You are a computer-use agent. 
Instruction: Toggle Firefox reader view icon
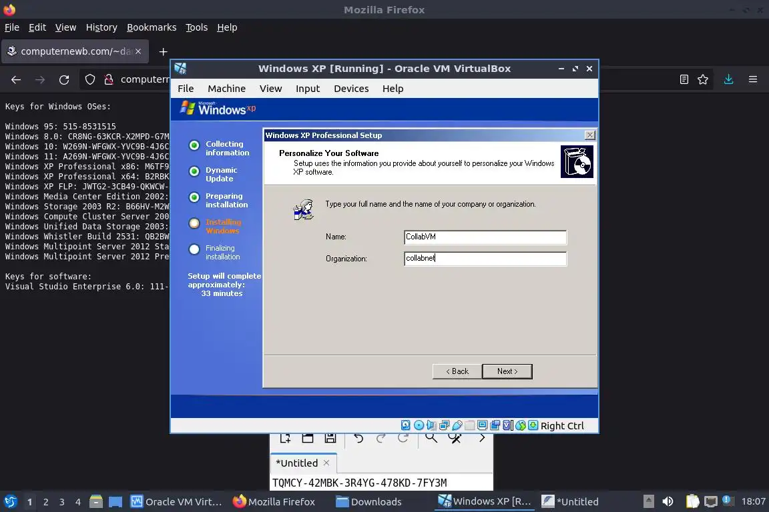pos(684,79)
